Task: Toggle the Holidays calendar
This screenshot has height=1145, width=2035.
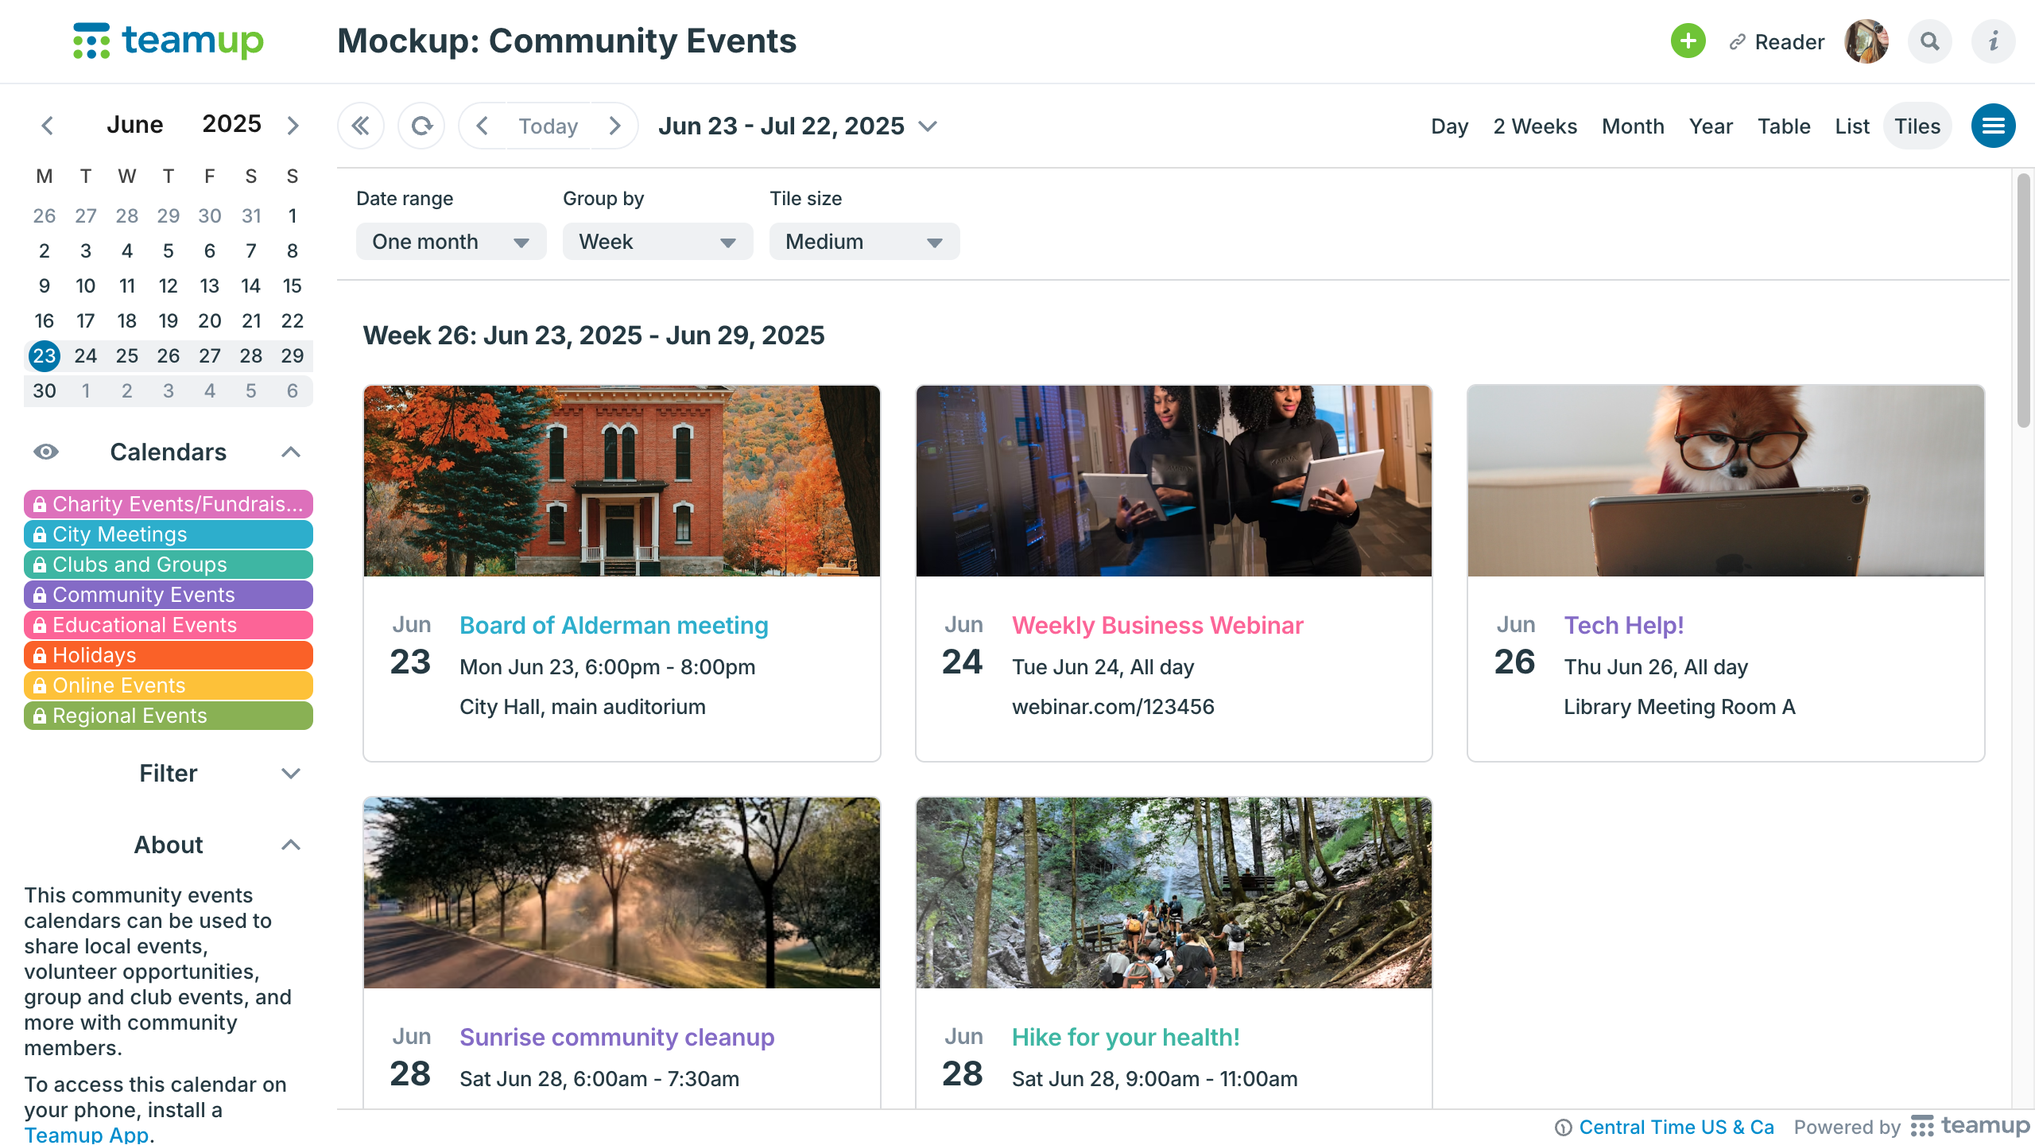Action: pos(169,655)
